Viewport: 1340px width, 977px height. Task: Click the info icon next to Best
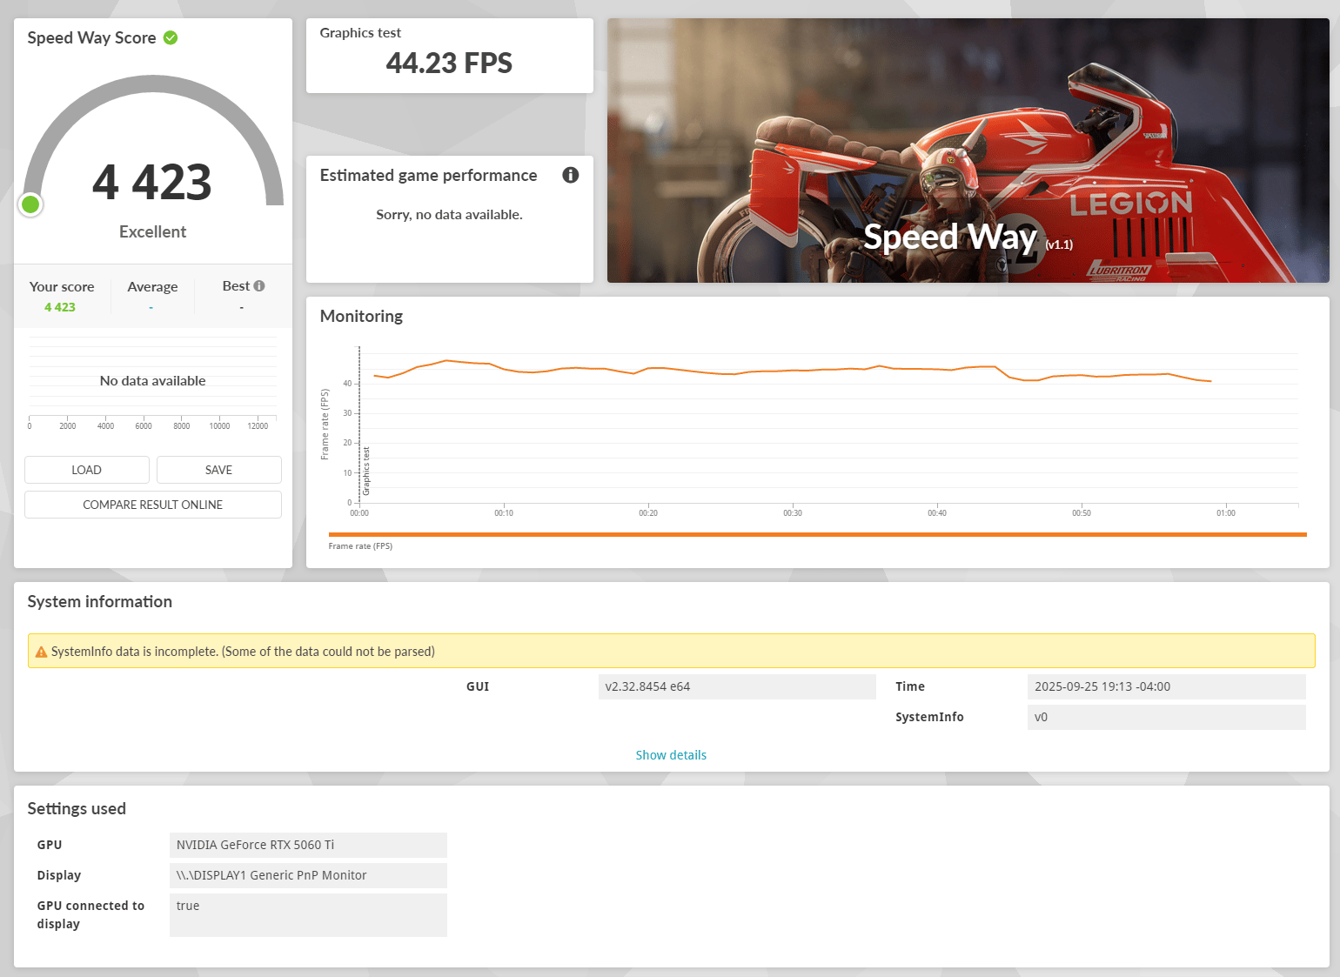259,285
